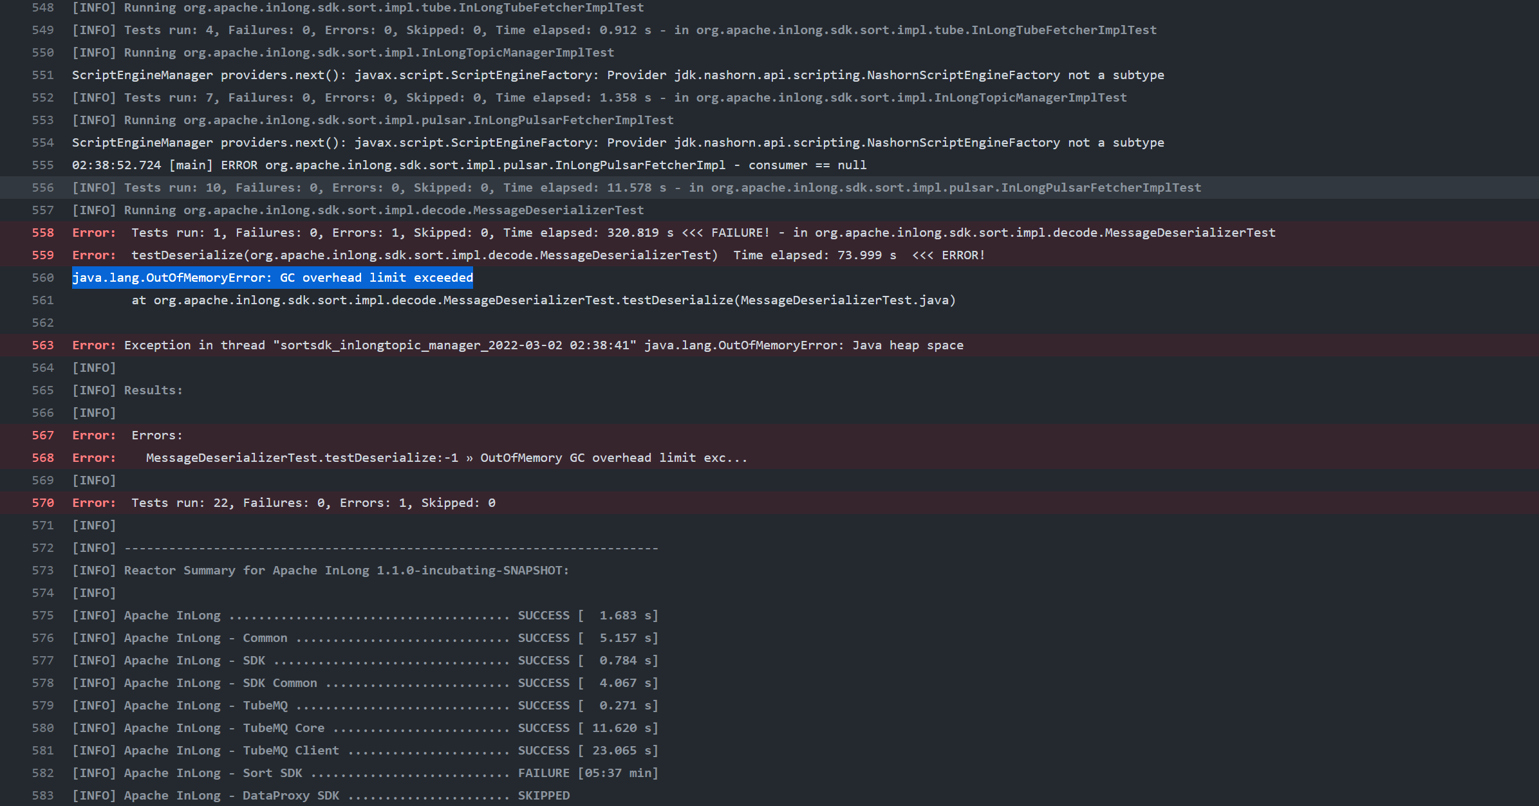The height and width of the screenshot is (806, 1539).
Task: Click the Sort SDK FAILURE summary line
Action: click(365, 773)
